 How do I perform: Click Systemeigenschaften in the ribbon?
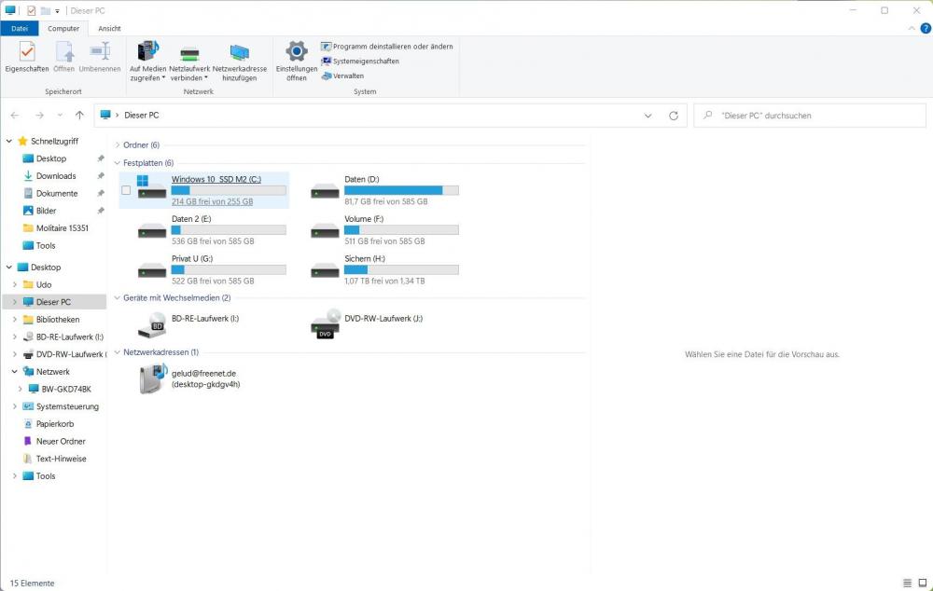click(366, 62)
